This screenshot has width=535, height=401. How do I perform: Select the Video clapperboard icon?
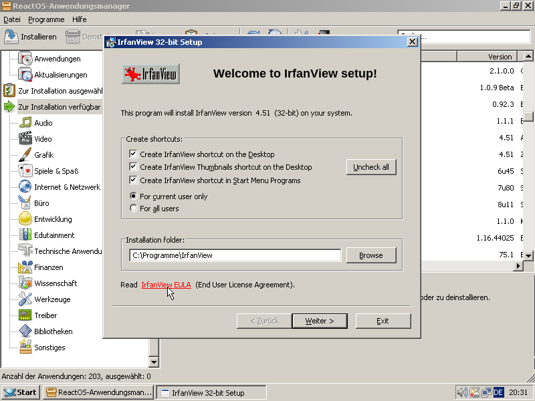[25, 139]
